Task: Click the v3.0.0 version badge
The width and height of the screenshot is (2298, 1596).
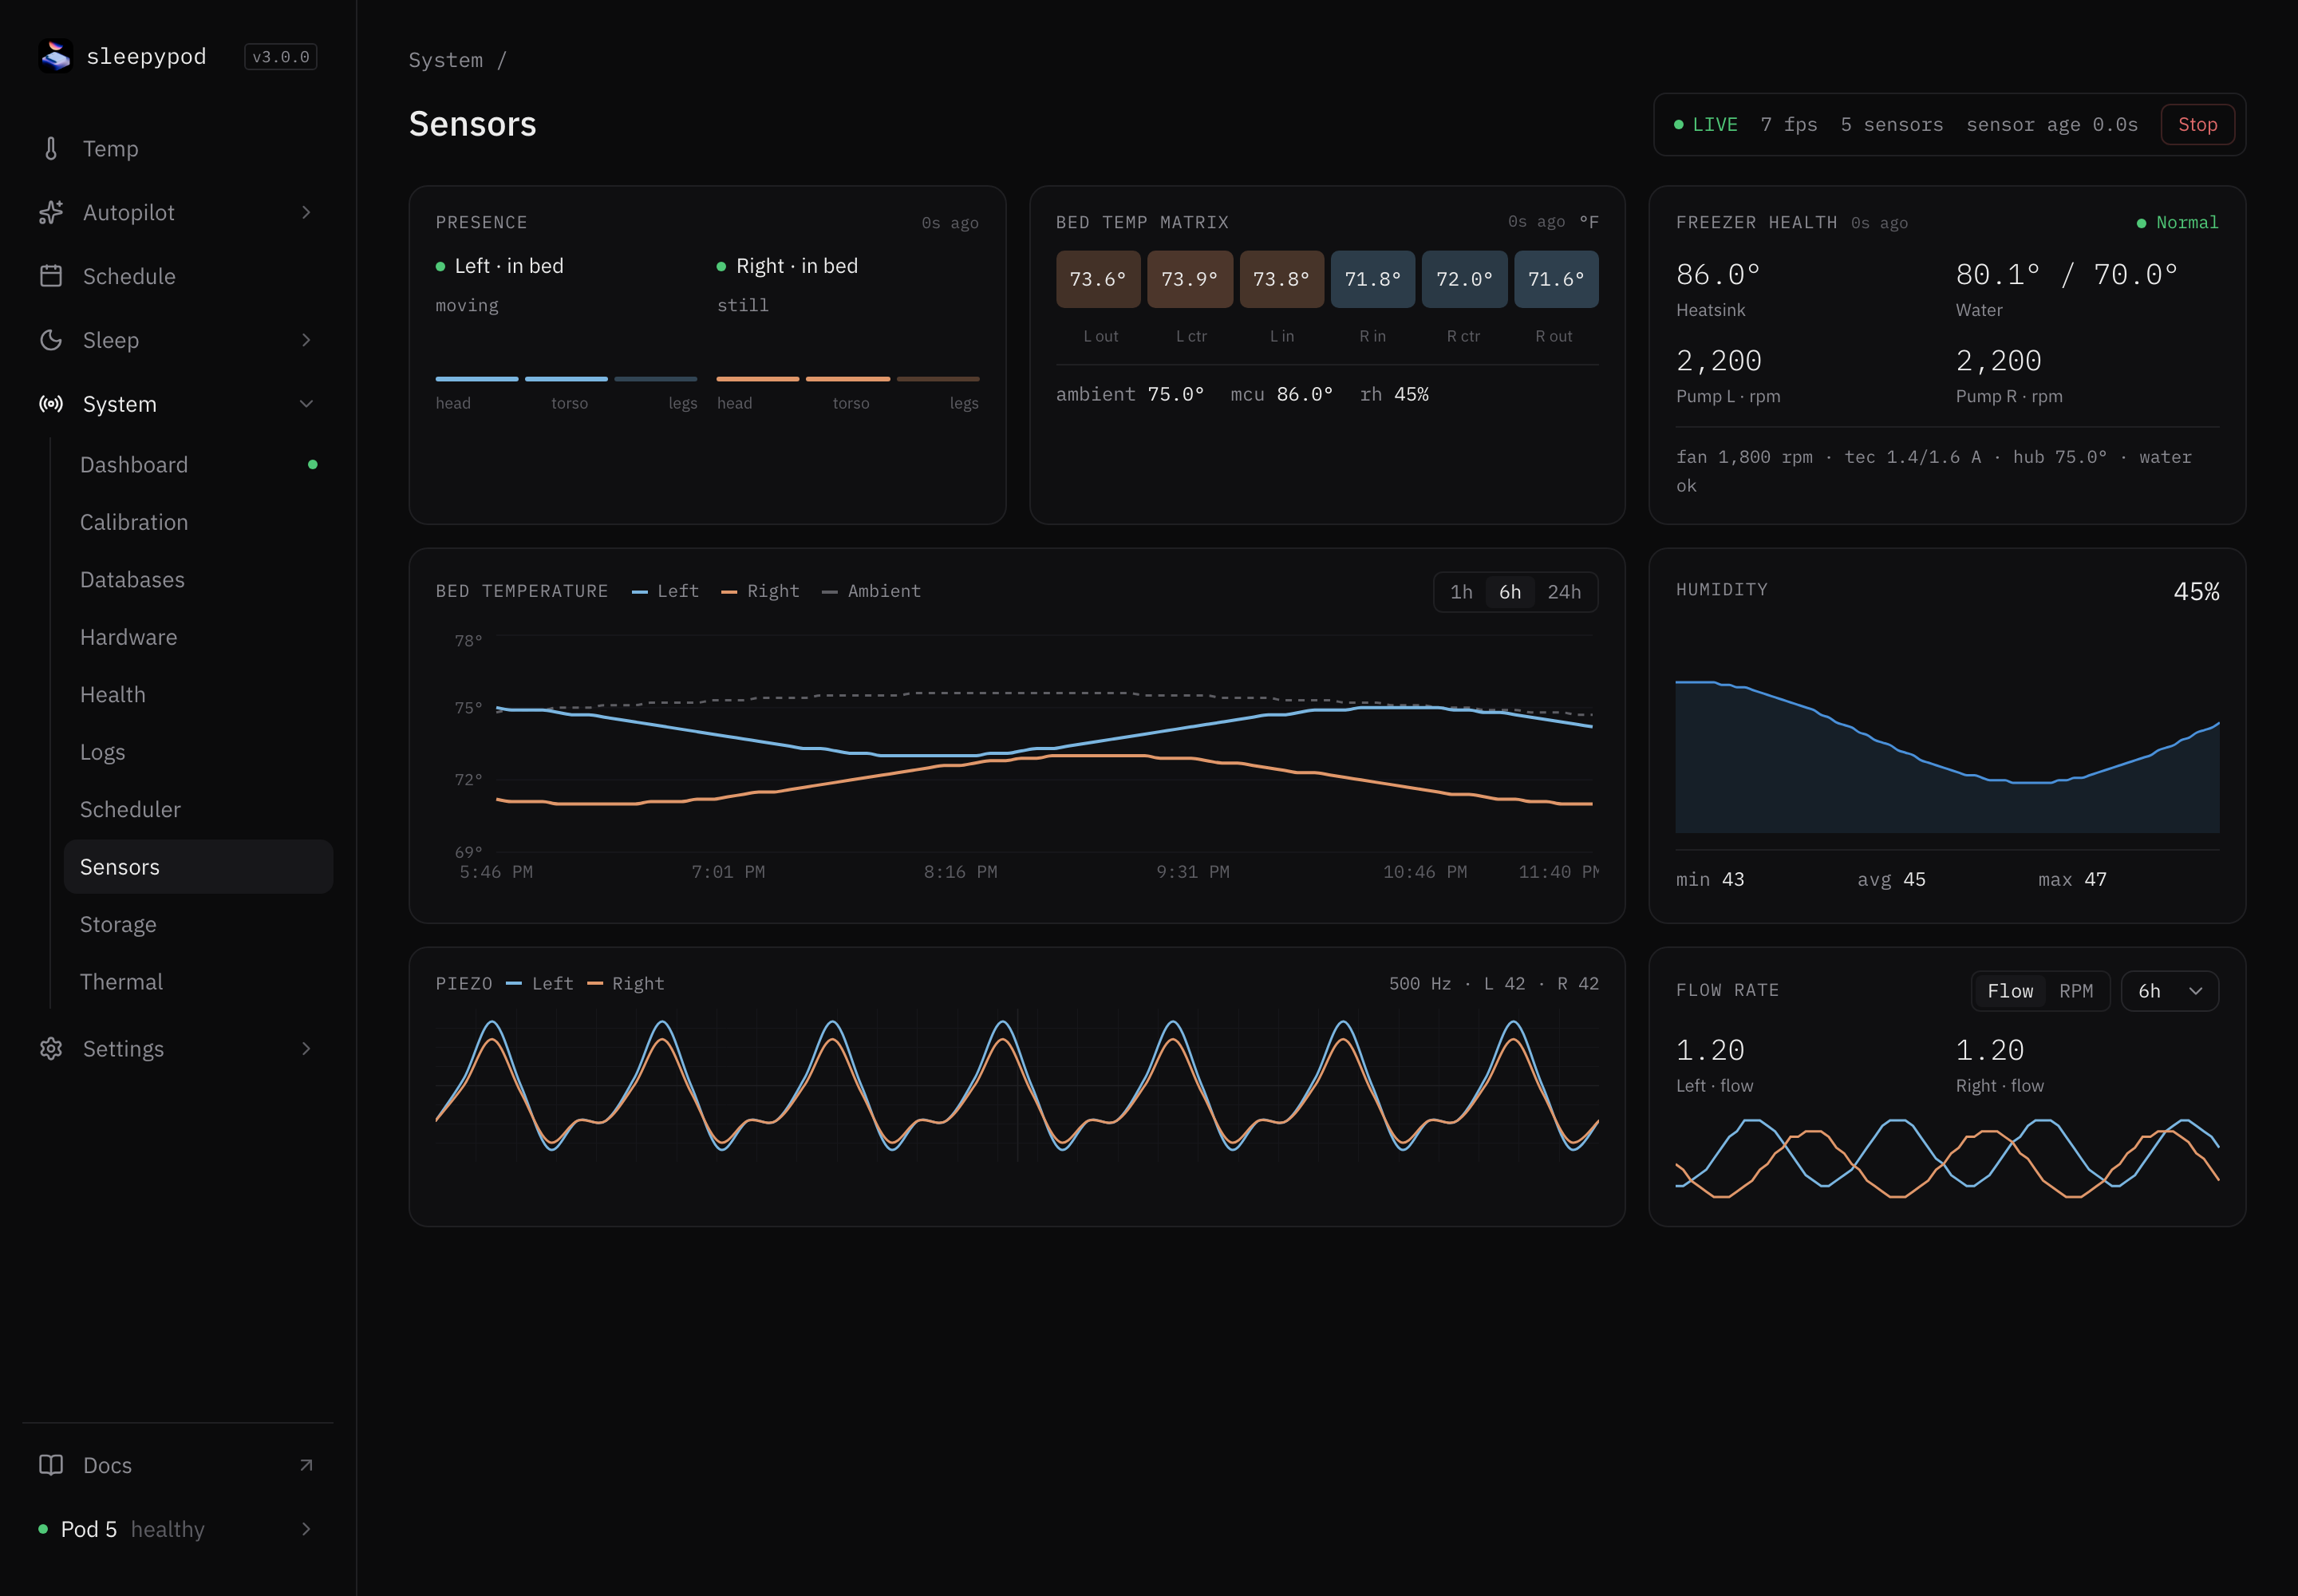Action: pyautogui.click(x=281, y=57)
